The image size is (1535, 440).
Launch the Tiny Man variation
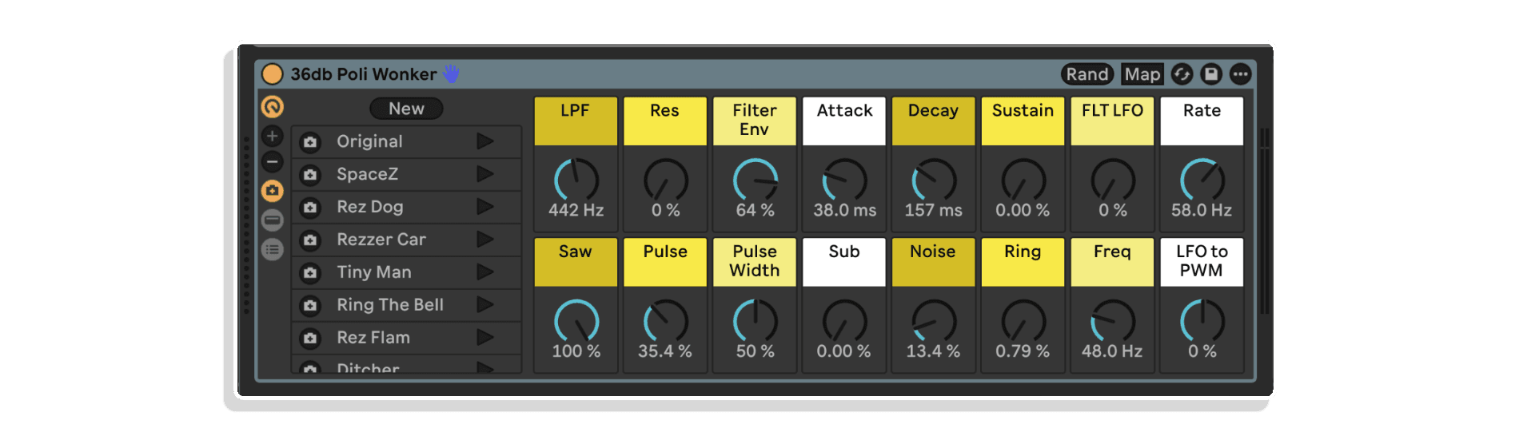coord(485,272)
